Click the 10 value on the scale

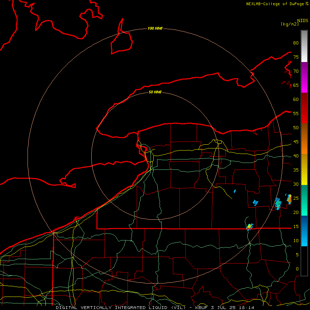pyautogui.click(x=296, y=241)
